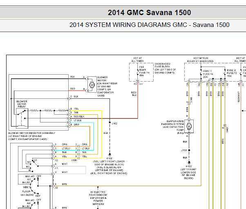The height and width of the screenshot is (209, 246).
Task: Click the "M1" blower switch position
Action: (29, 162)
